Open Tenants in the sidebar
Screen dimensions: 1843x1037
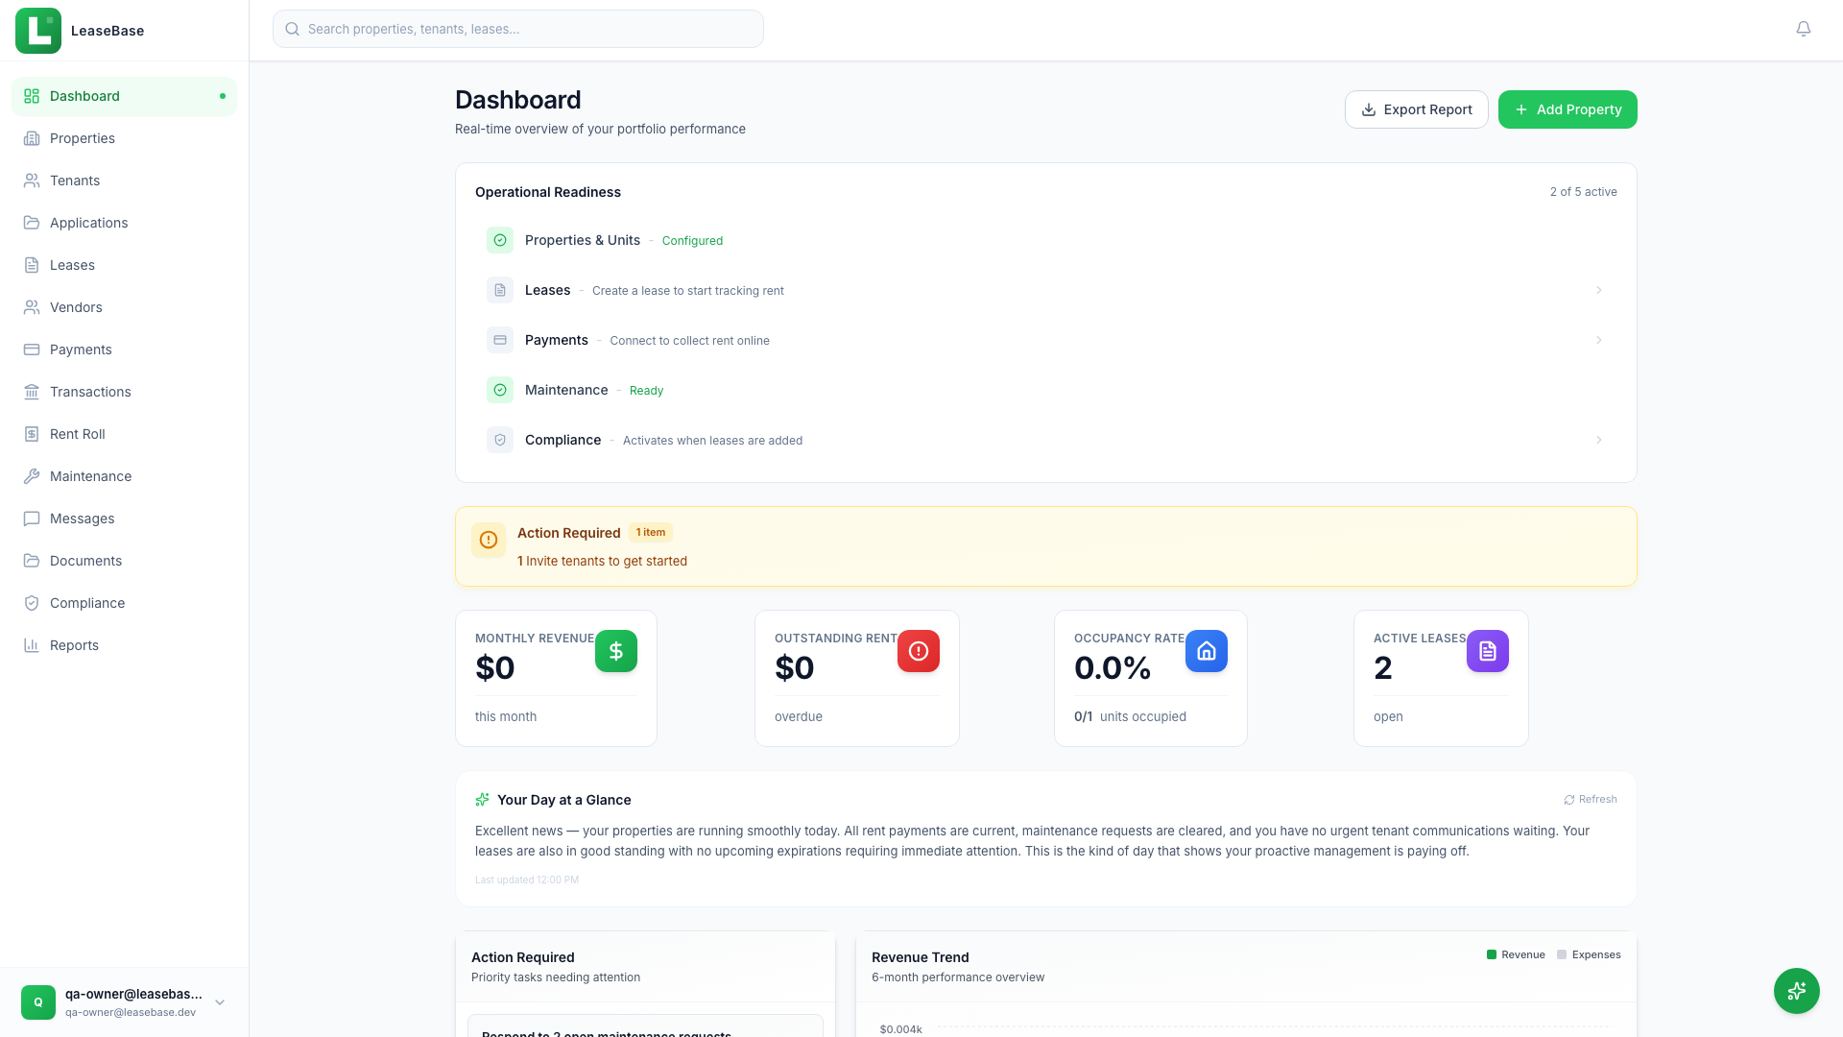(x=124, y=181)
